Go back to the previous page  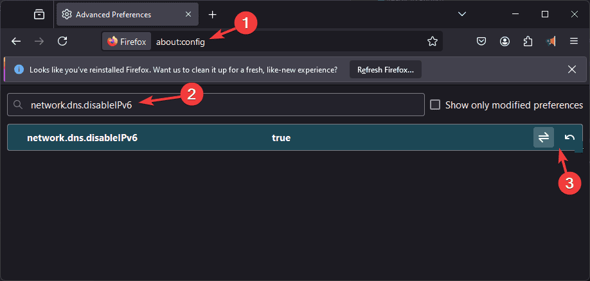pos(16,41)
